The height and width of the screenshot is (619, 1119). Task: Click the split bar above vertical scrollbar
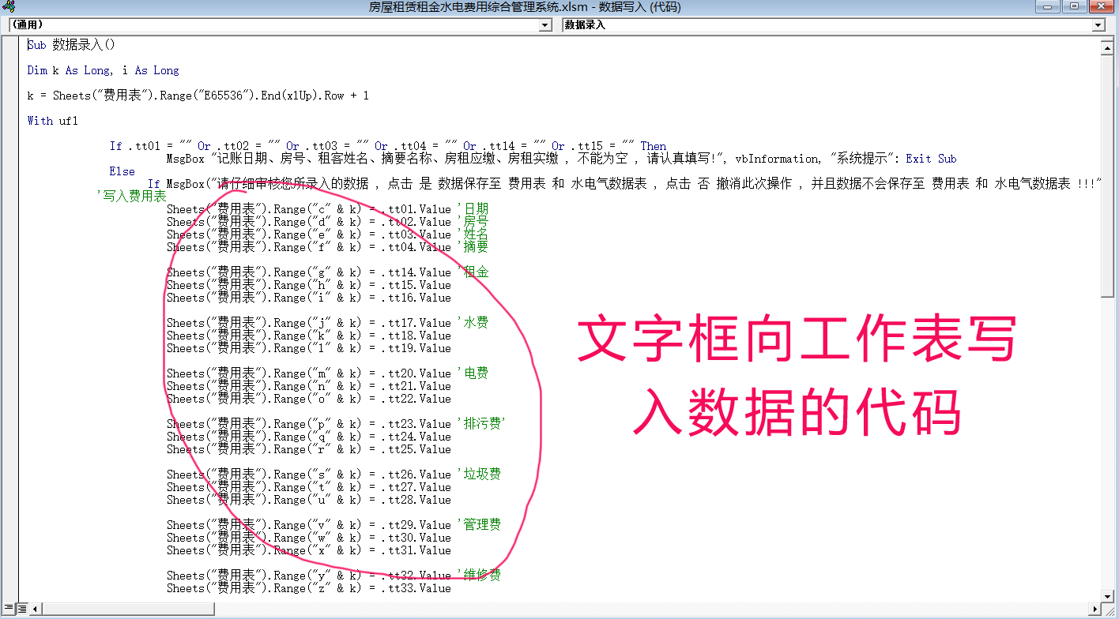[x=1108, y=37]
